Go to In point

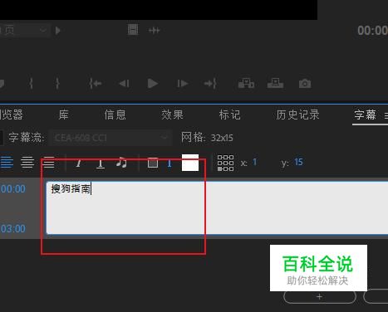click(96, 83)
